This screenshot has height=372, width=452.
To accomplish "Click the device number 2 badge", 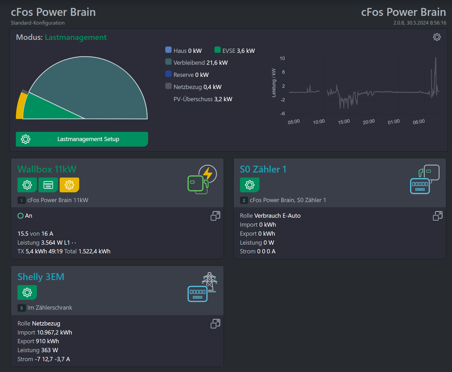I will [x=244, y=200].
